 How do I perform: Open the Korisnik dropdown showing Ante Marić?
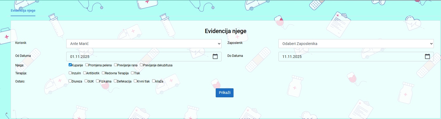(x=144, y=44)
